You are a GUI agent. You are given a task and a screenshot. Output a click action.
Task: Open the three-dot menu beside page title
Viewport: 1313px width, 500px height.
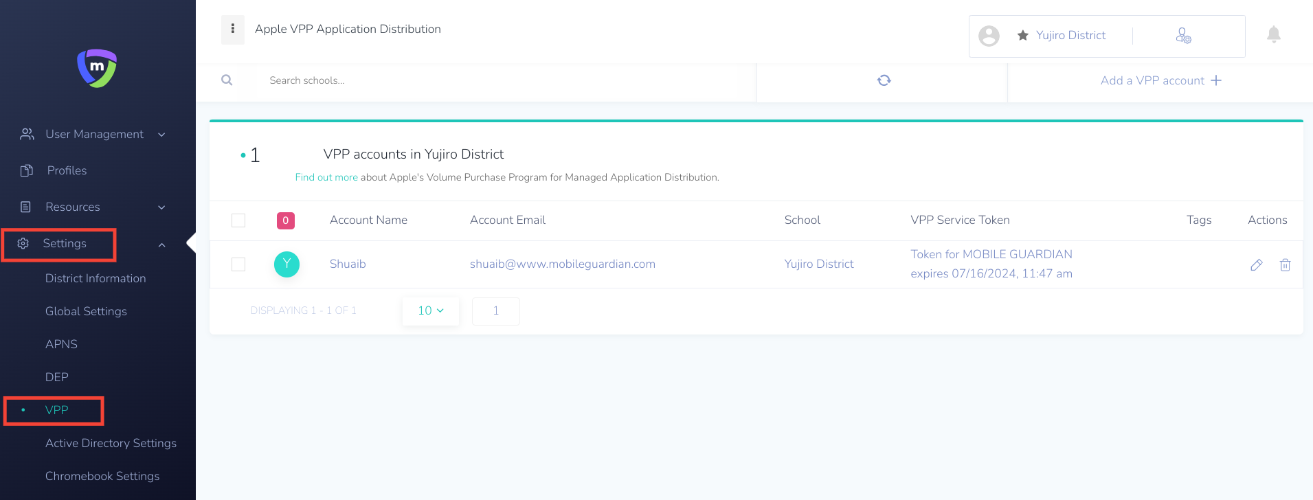click(x=233, y=29)
